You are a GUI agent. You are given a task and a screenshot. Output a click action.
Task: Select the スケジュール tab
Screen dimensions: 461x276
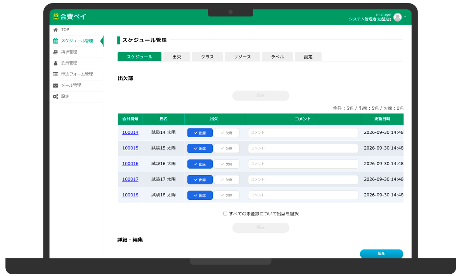[139, 57]
